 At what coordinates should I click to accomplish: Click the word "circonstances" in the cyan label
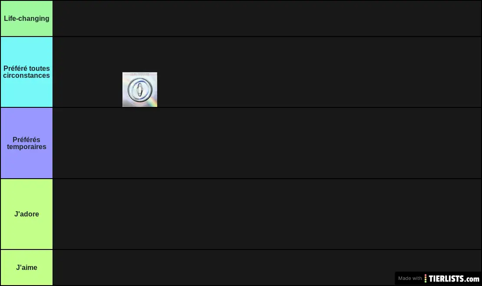coord(26,76)
